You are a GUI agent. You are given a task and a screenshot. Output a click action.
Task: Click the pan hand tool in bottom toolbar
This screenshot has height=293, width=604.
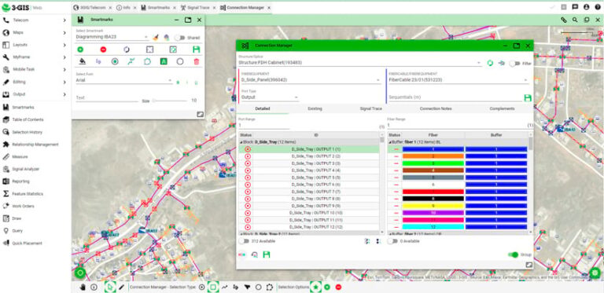[x=83, y=287]
